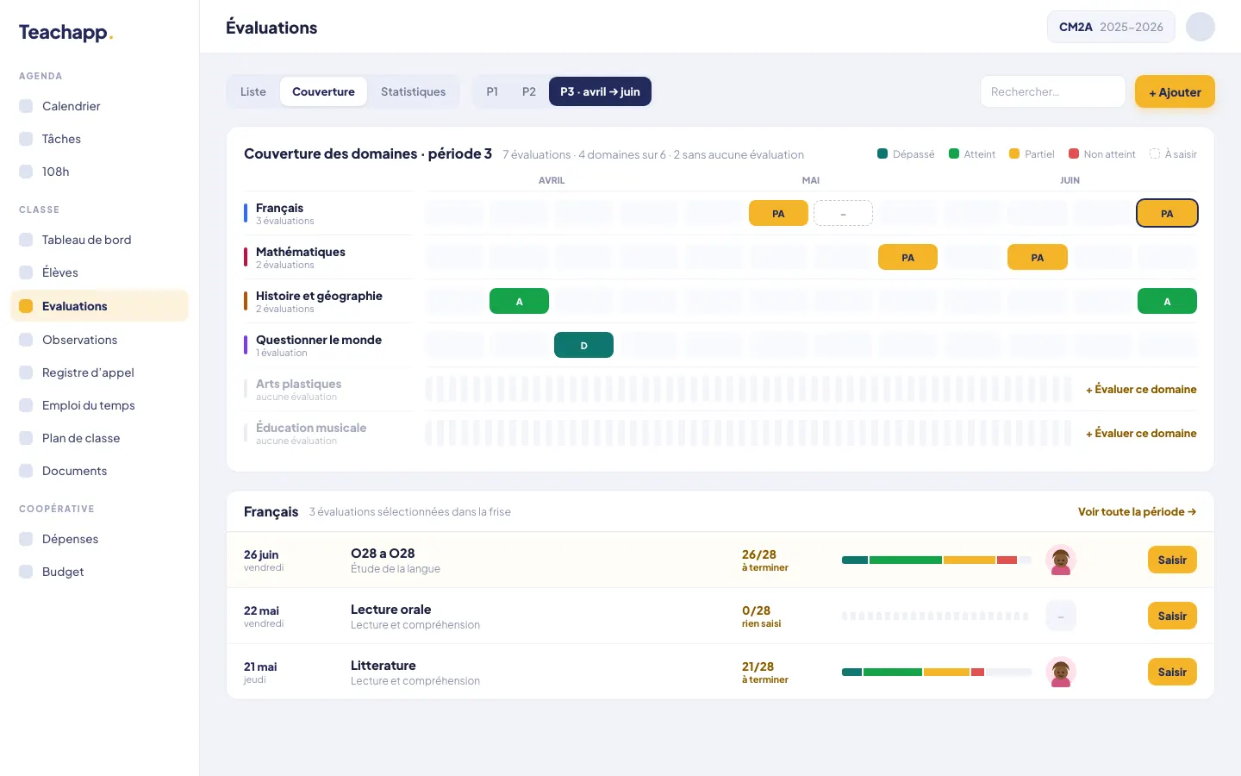Image resolution: width=1241 pixels, height=776 pixels.
Task: Click the Non atteint legend color swatch
Action: coord(1074,153)
